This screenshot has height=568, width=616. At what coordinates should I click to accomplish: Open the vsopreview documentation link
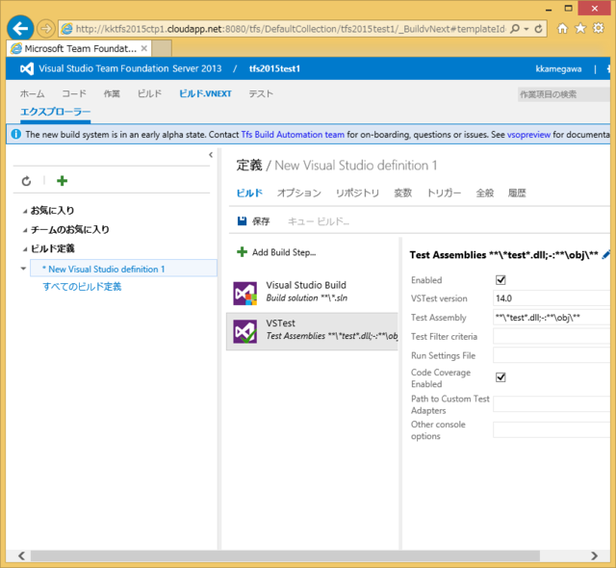[528, 135]
